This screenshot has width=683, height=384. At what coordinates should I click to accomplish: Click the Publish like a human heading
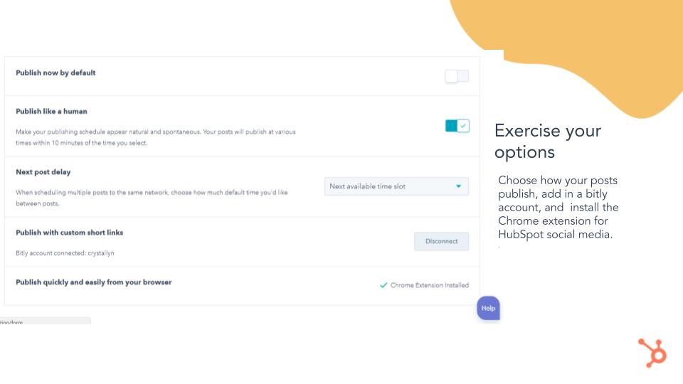click(x=51, y=112)
